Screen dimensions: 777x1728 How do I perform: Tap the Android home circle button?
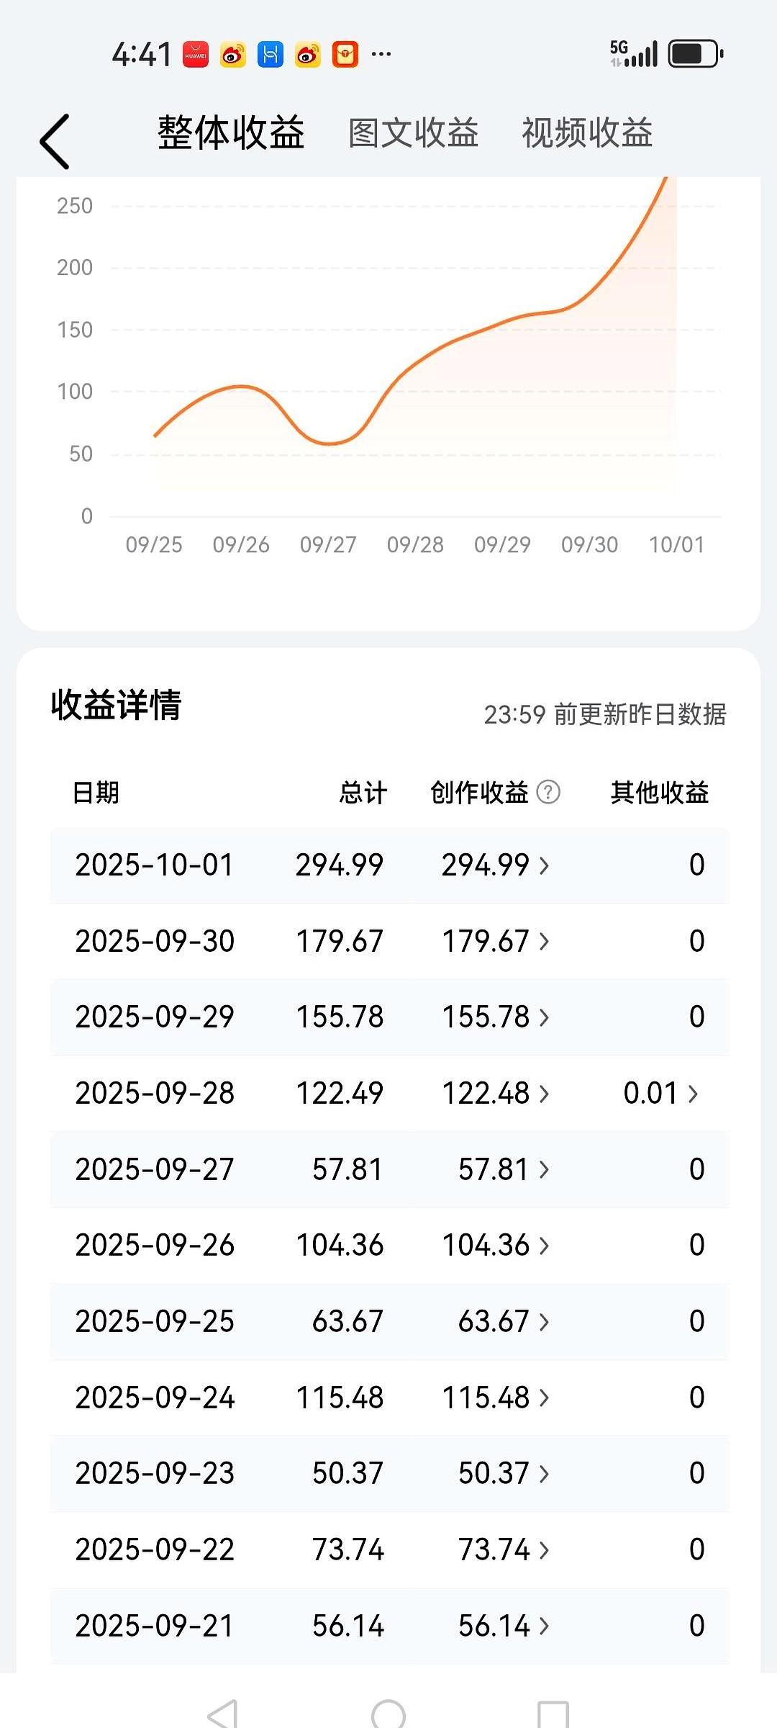[x=388, y=1714]
